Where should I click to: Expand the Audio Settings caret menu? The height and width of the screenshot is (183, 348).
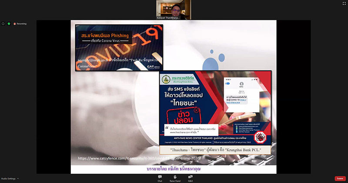pos(18,179)
